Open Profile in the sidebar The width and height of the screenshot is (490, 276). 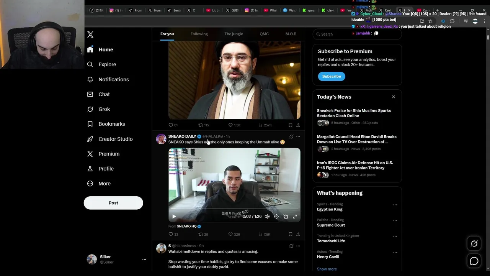(100, 169)
